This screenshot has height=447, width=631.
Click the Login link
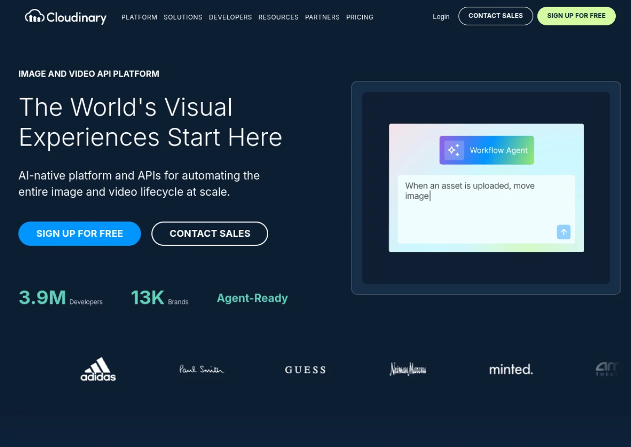pos(441,16)
